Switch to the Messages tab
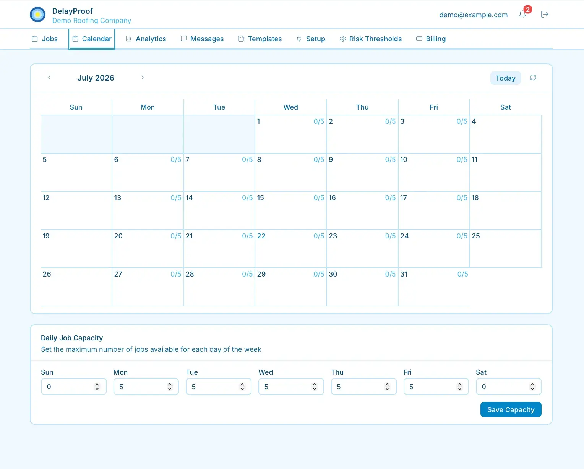584x469 pixels. [x=202, y=39]
